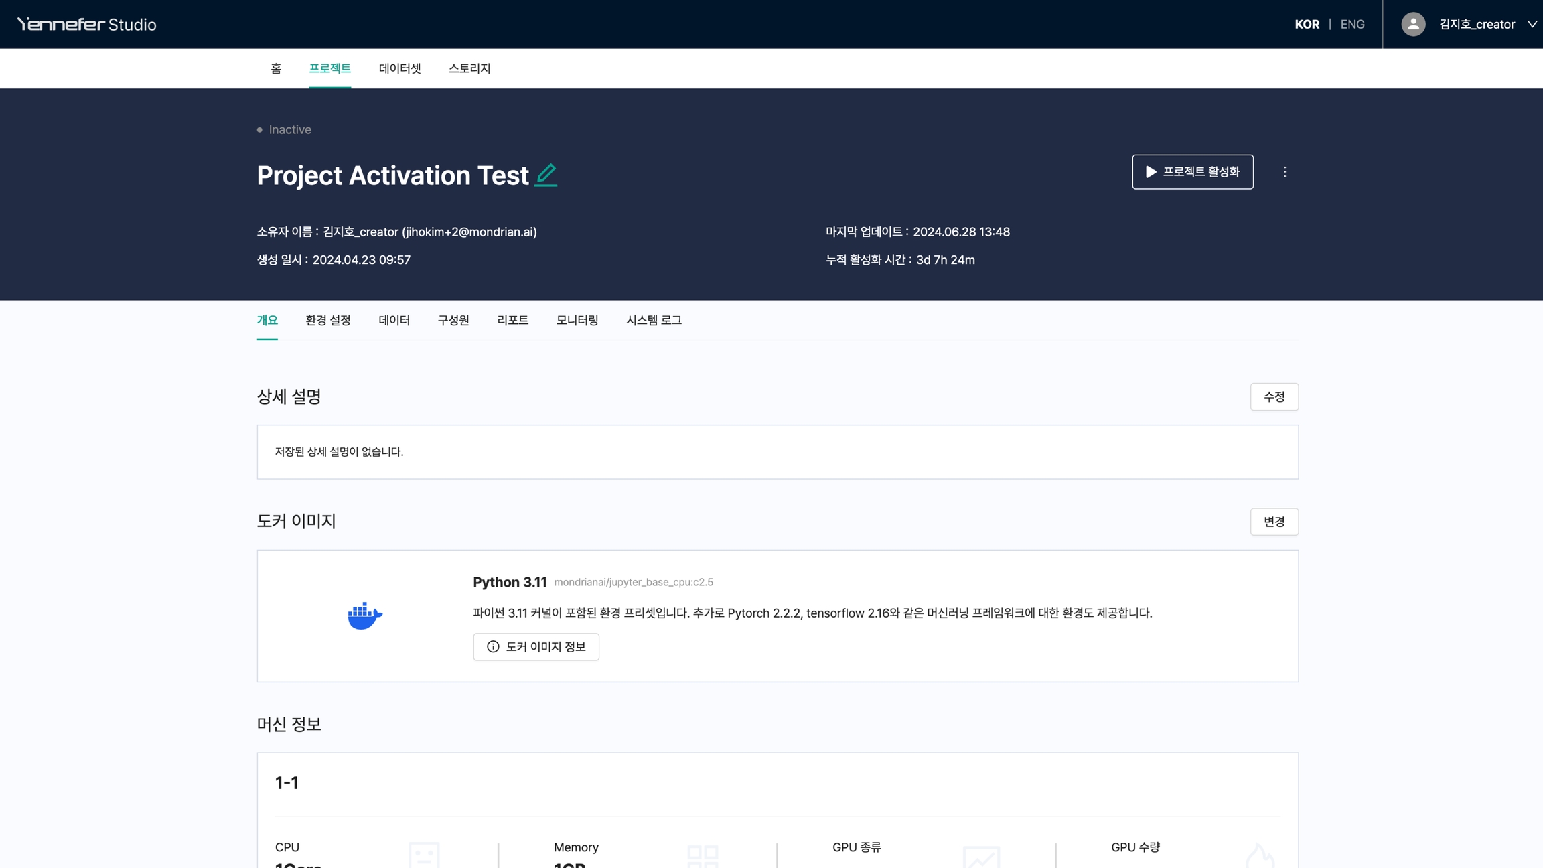Switch to the 모니터링 tab
The image size is (1543, 868).
(x=577, y=320)
